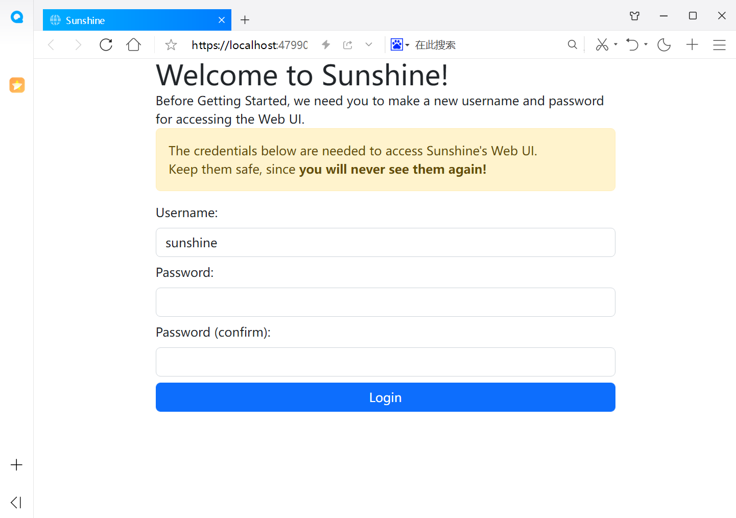This screenshot has height=518, width=736.
Task: Click the plus add-extension icon in toolbar
Action: [x=692, y=45]
